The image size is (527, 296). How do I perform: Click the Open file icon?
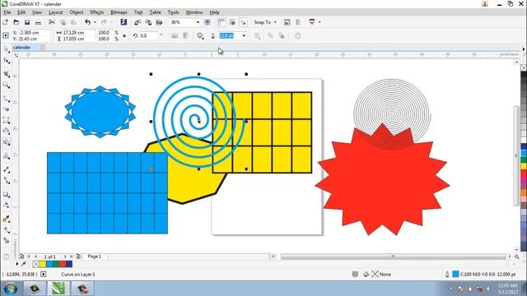(16, 22)
